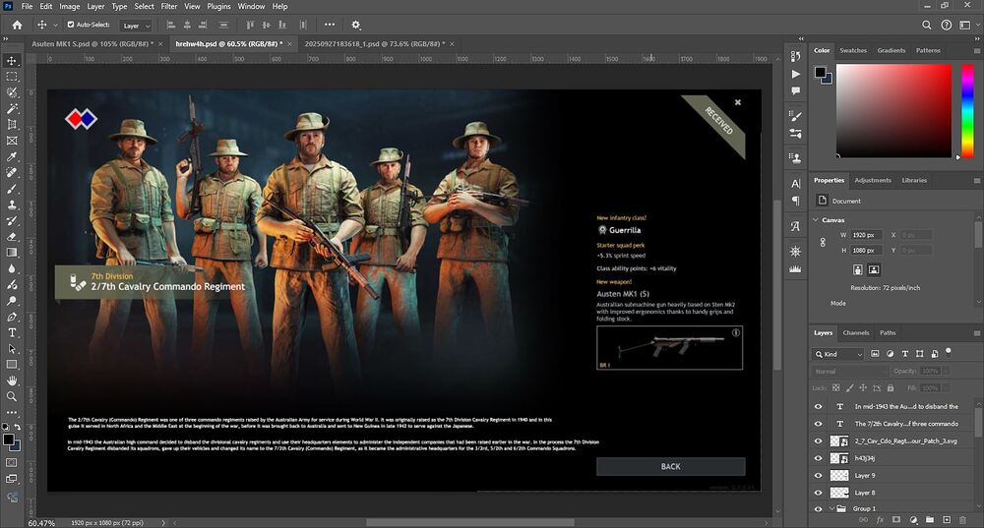Viewport: 984px width, 528px height.
Task: Click the filter for type layers icon
Action: (906, 354)
